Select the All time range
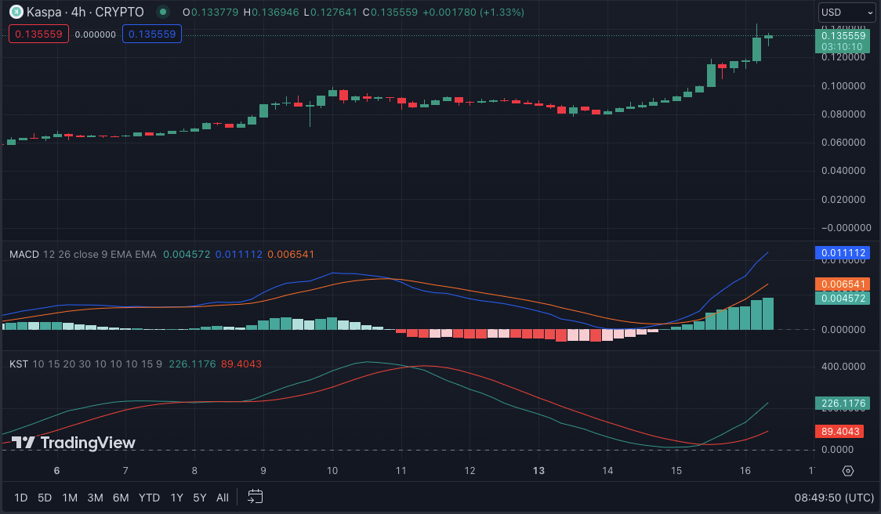The height and width of the screenshot is (514, 881). click(223, 498)
